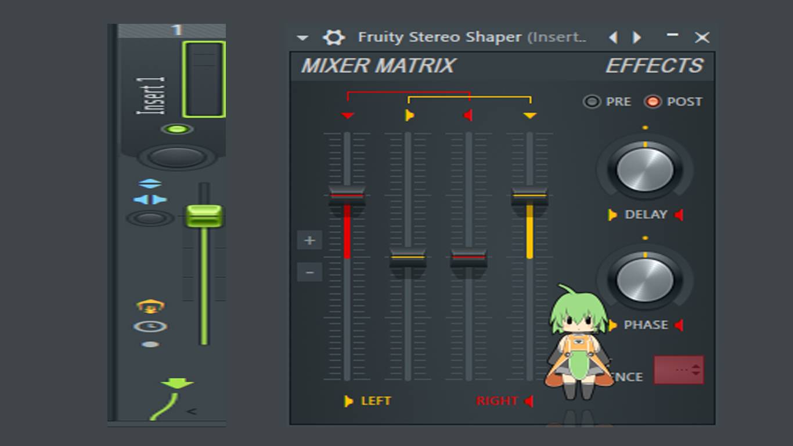Click the small < symbol near routing
The image size is (793, 446).
pyautogui.click(x=192, y=412)
